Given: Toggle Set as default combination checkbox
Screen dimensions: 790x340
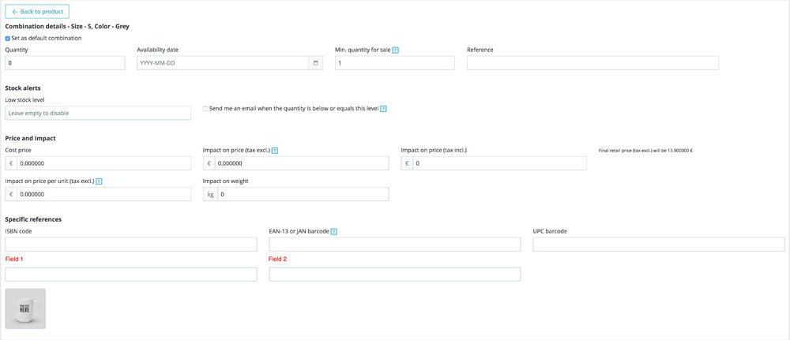Looking at the screenshot, I should click(x=8, y=38).
